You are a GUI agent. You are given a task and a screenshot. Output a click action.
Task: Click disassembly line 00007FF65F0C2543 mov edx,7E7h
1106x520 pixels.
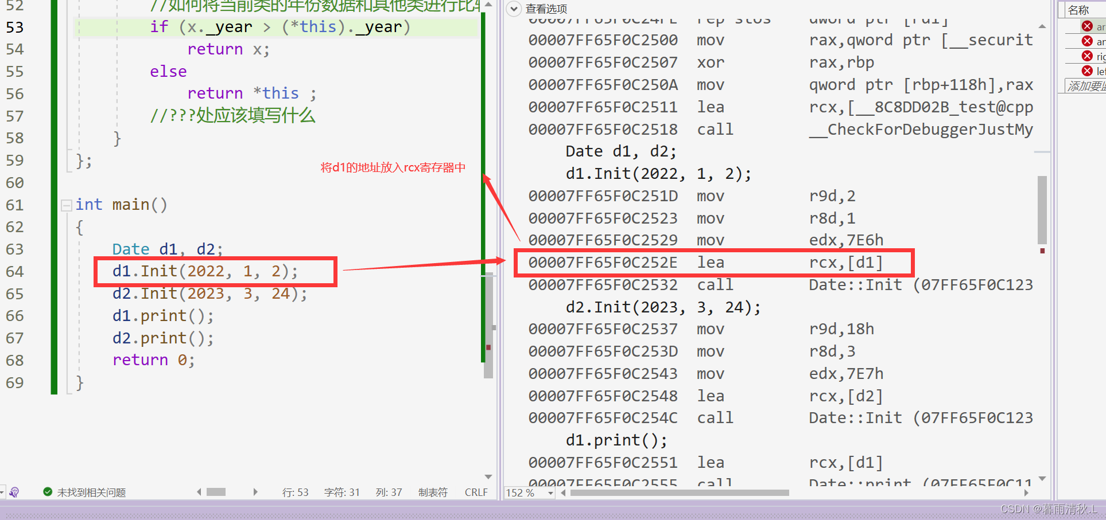click(x=706, y=374)
